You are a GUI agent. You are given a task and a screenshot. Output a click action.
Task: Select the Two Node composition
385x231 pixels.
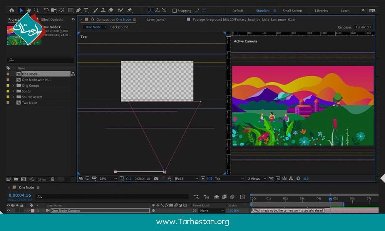pos(30,103)
